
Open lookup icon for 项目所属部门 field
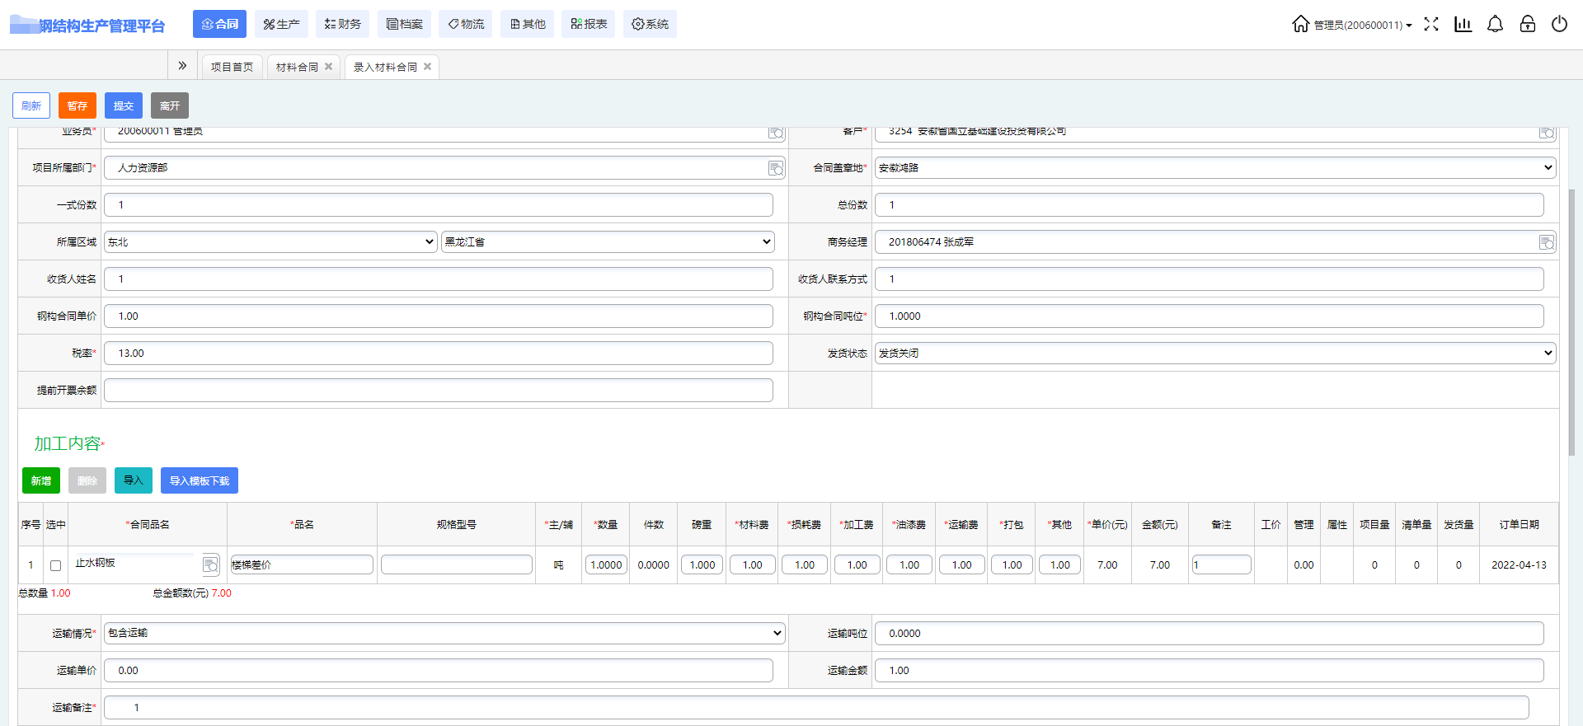(x=776, y=168)
